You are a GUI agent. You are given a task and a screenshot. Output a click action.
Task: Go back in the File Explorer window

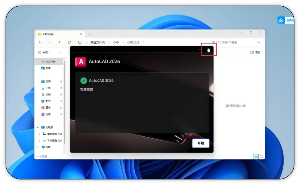pyautogui.click(x=40, y=42)
